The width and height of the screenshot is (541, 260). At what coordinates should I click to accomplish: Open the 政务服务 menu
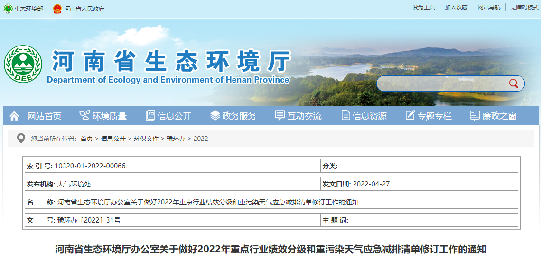click(x=240, y=116)
